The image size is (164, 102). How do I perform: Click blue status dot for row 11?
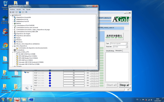click(x=50, y=73)
